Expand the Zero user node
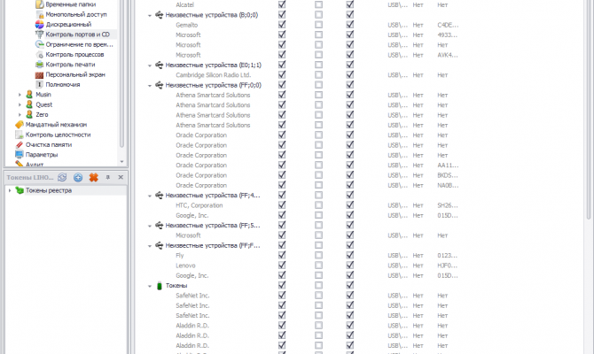 20,114
